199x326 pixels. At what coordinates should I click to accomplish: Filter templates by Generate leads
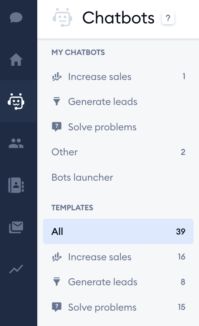click(118, 282)
